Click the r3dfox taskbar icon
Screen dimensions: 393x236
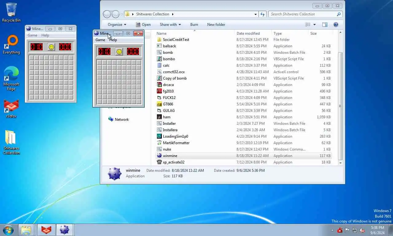(x=46, y=230)
